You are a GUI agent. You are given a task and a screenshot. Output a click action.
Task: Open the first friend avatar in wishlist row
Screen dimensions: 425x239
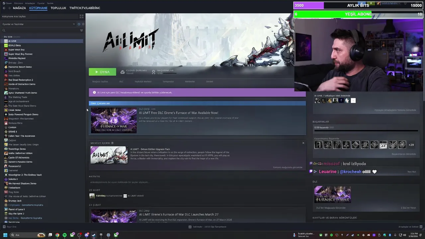click(x=317, y=101)
